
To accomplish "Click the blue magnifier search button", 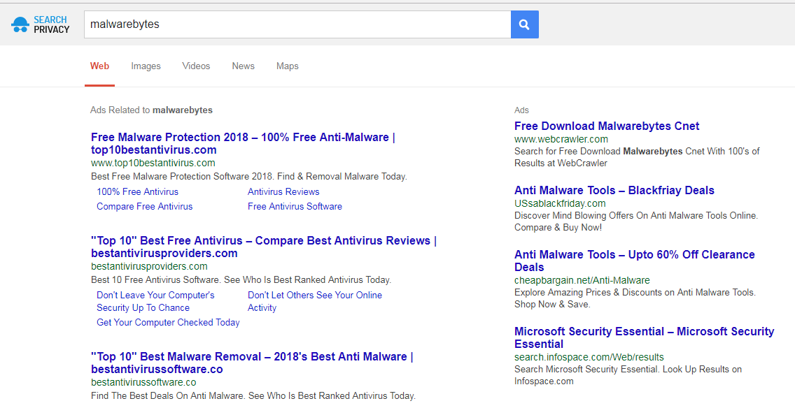I will click(524, 24).
